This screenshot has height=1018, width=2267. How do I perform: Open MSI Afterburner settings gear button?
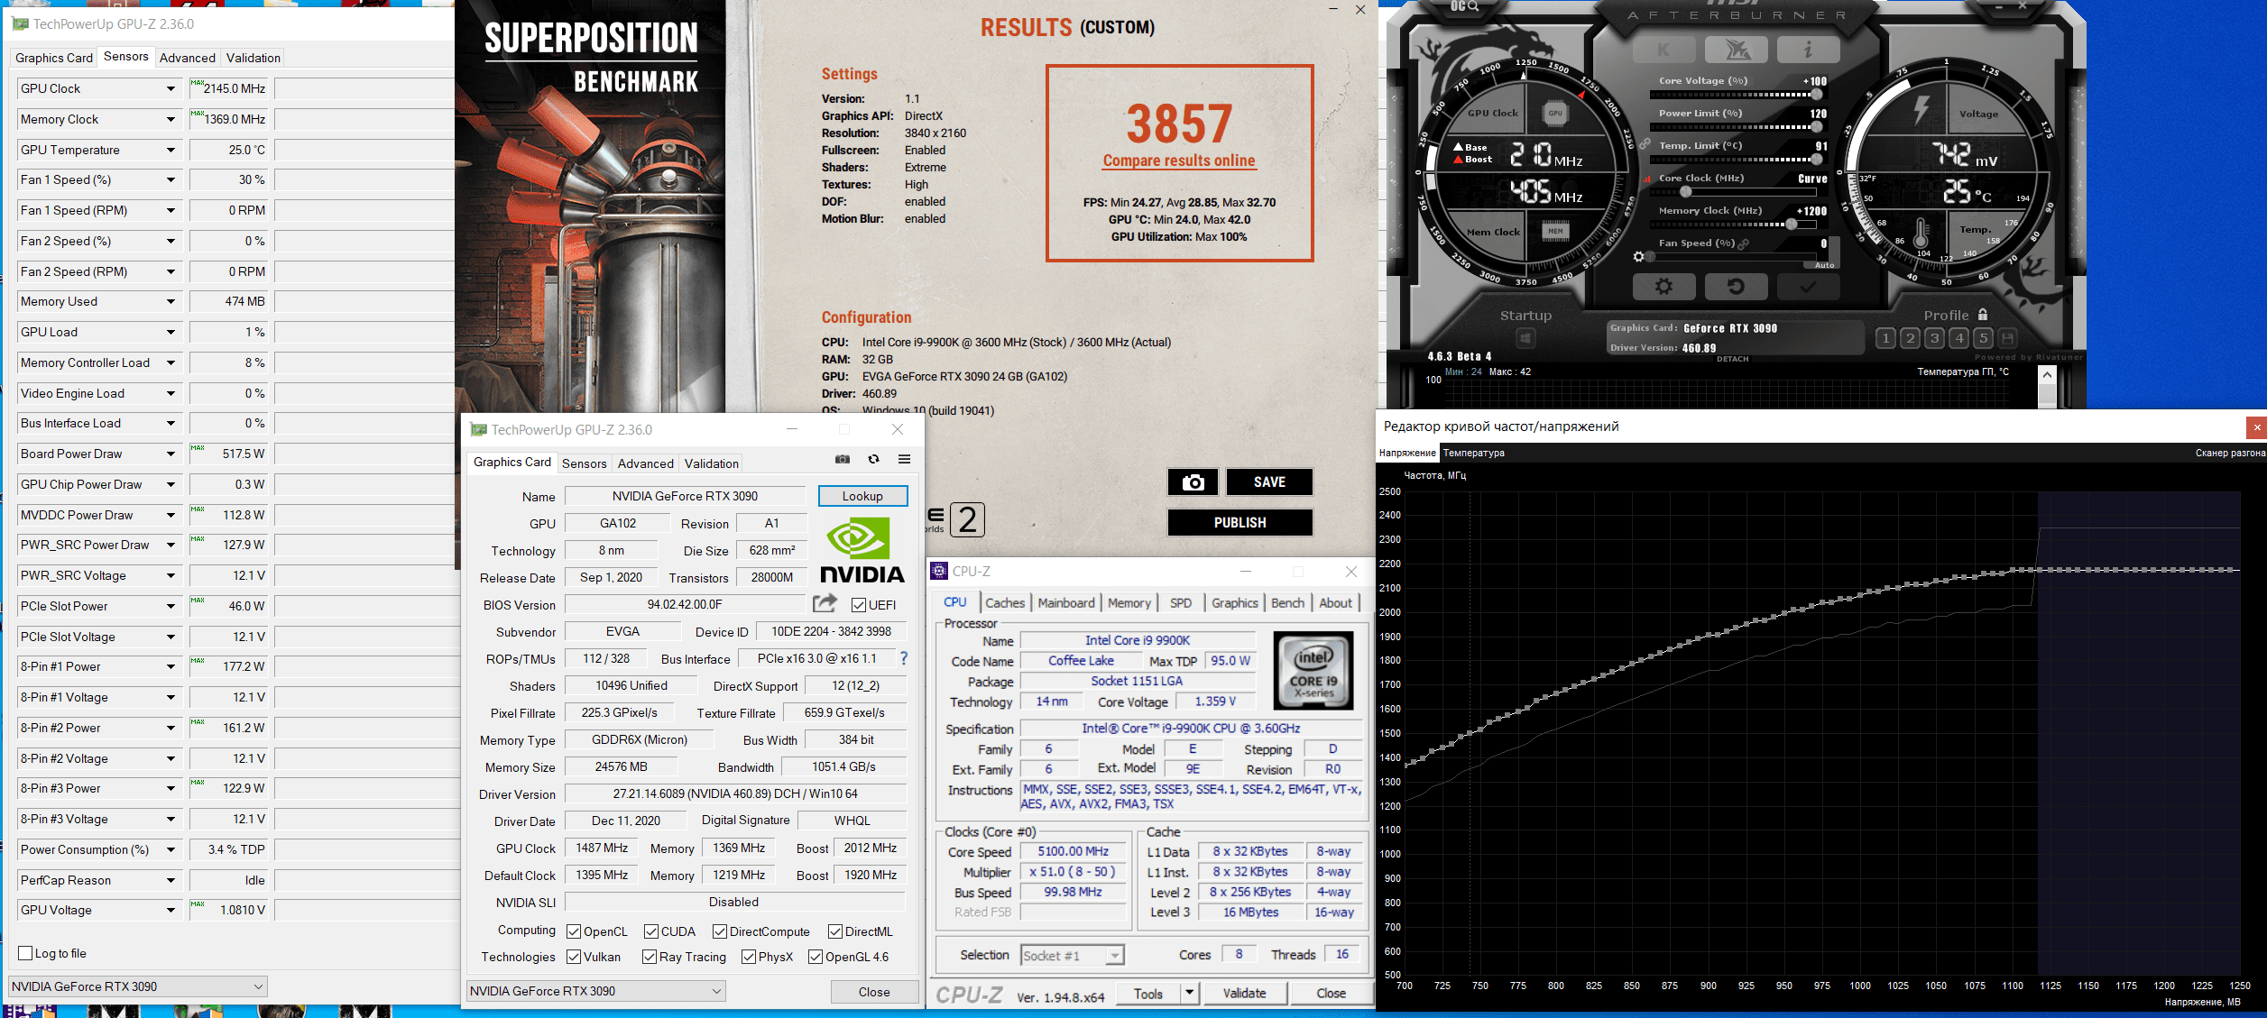pyautogui.click(x=1663, y=287)
